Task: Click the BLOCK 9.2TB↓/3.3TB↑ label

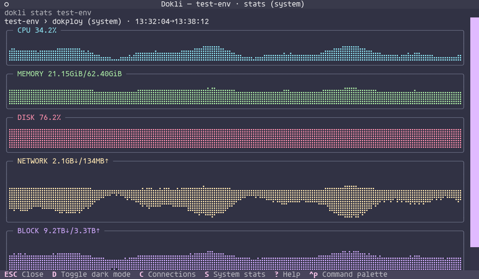Action: click(59, 231)
